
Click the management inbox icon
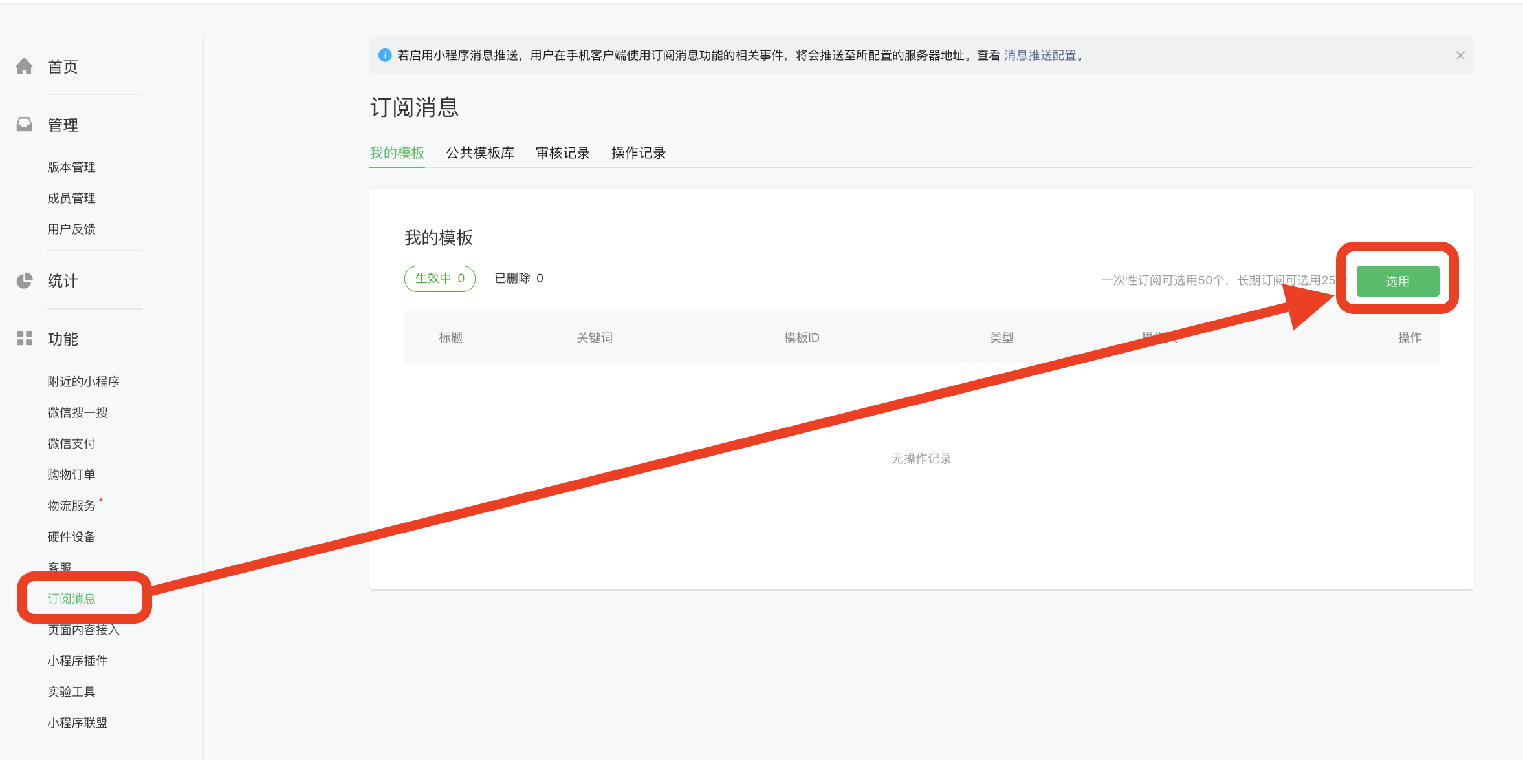pos(25,125)
